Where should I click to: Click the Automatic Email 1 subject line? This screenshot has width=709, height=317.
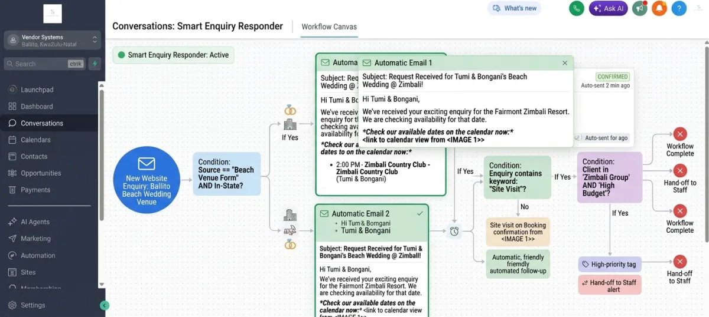click(x=444, y=81)
